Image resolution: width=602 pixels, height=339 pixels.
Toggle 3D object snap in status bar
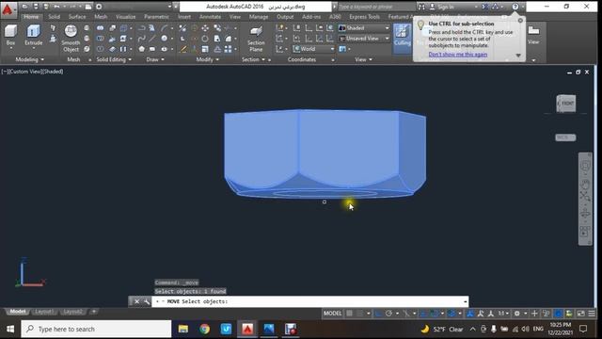tap(451, 314)
